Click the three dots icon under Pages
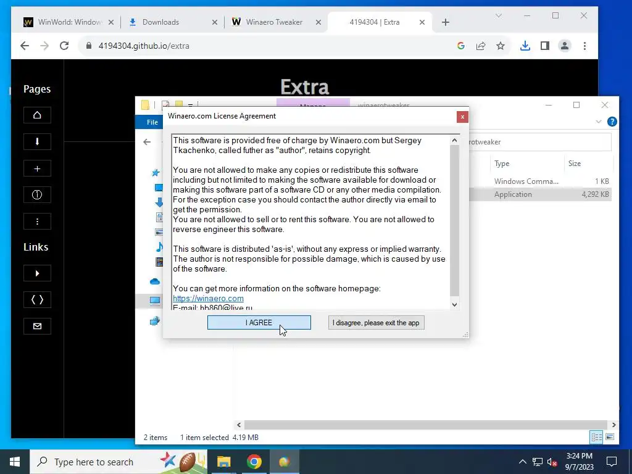This screenshot has width=632, height=474. (37, 222)
